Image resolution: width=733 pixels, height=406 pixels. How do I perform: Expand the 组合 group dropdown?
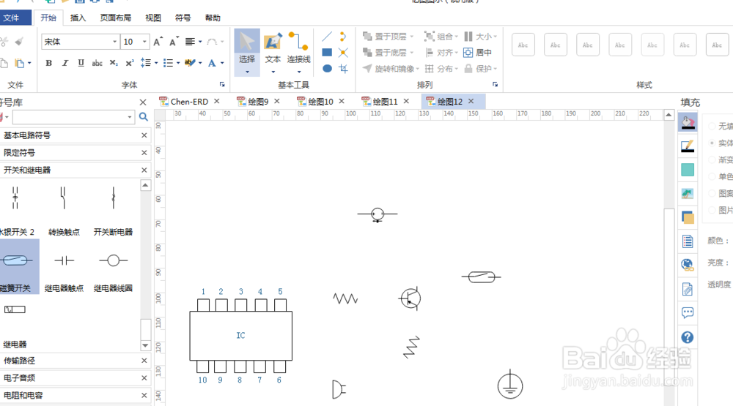[x=456, y=37]
